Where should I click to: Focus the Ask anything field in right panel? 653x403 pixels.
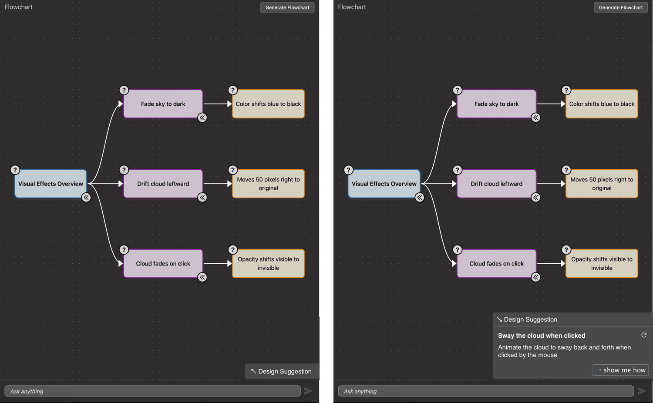pyautogui.click(x=486, y=391)
